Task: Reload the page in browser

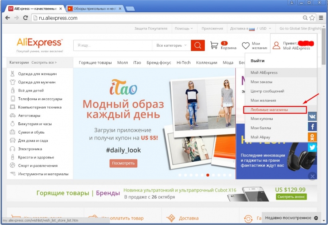Action: (26, 18)
